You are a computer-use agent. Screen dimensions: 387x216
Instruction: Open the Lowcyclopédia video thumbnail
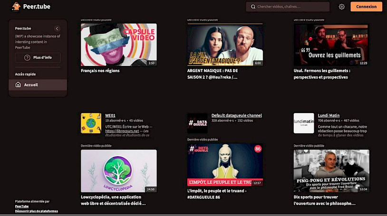point(118,171)
